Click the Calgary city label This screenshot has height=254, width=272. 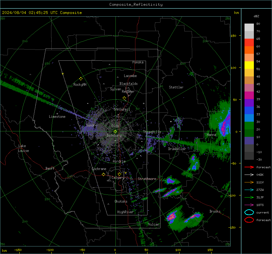tap(118, 178)
